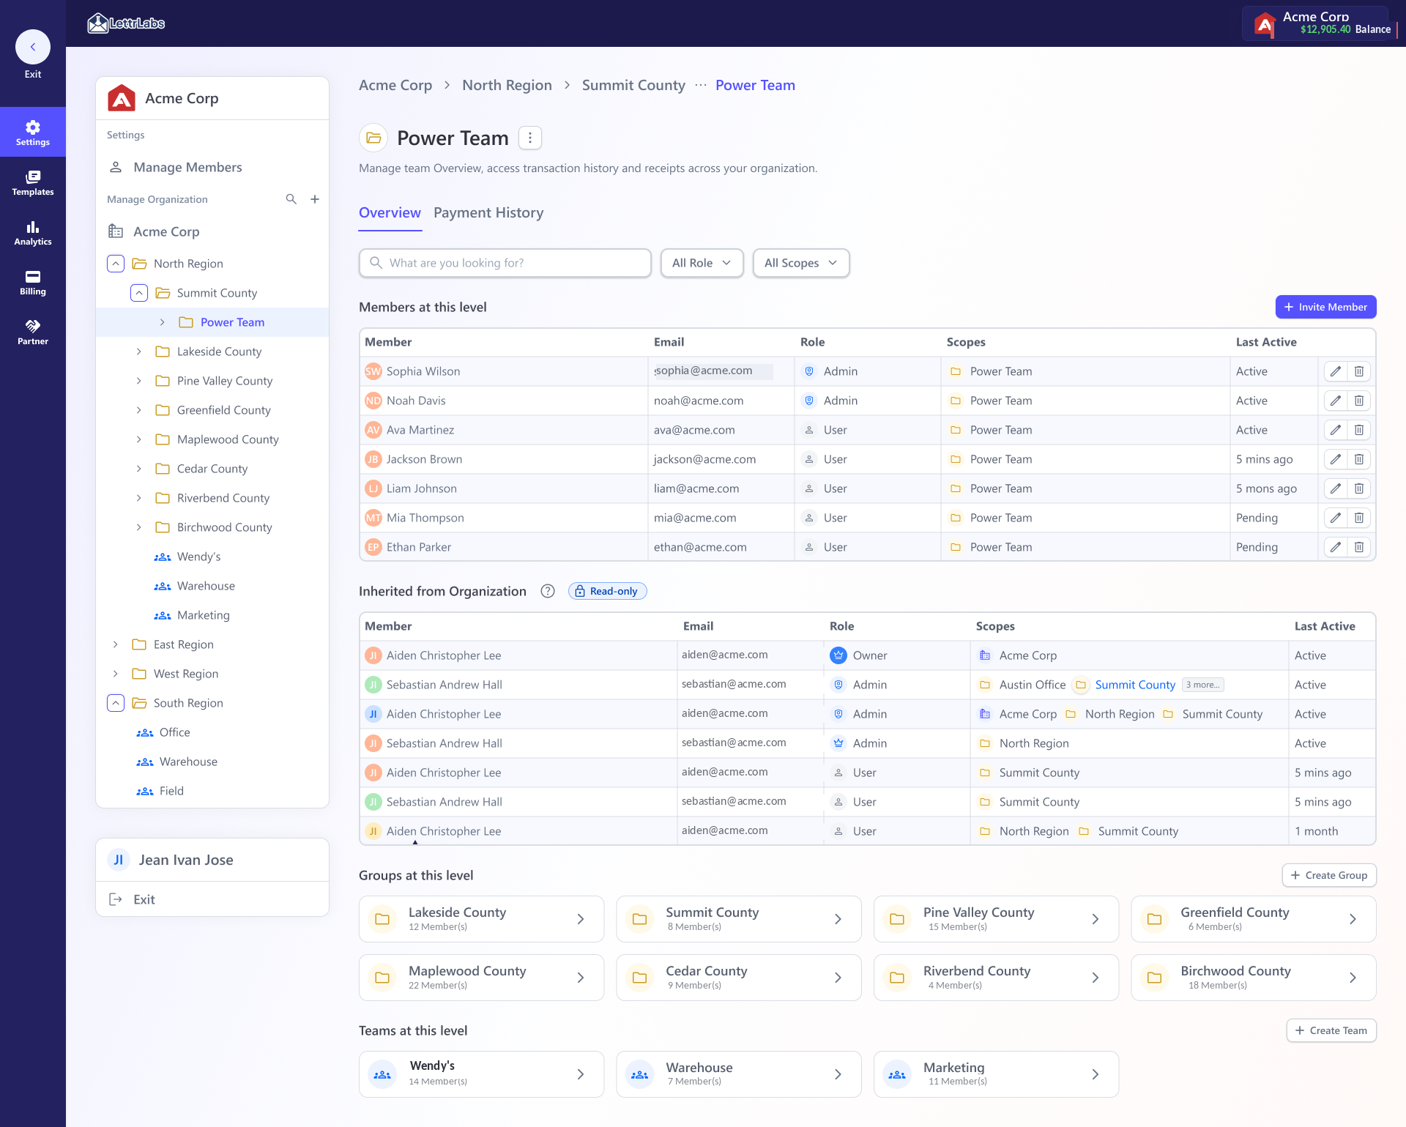This screenshot has width=1406, height=1127.
Task: Expand the Power Team tree node
Action: point(163,322)
